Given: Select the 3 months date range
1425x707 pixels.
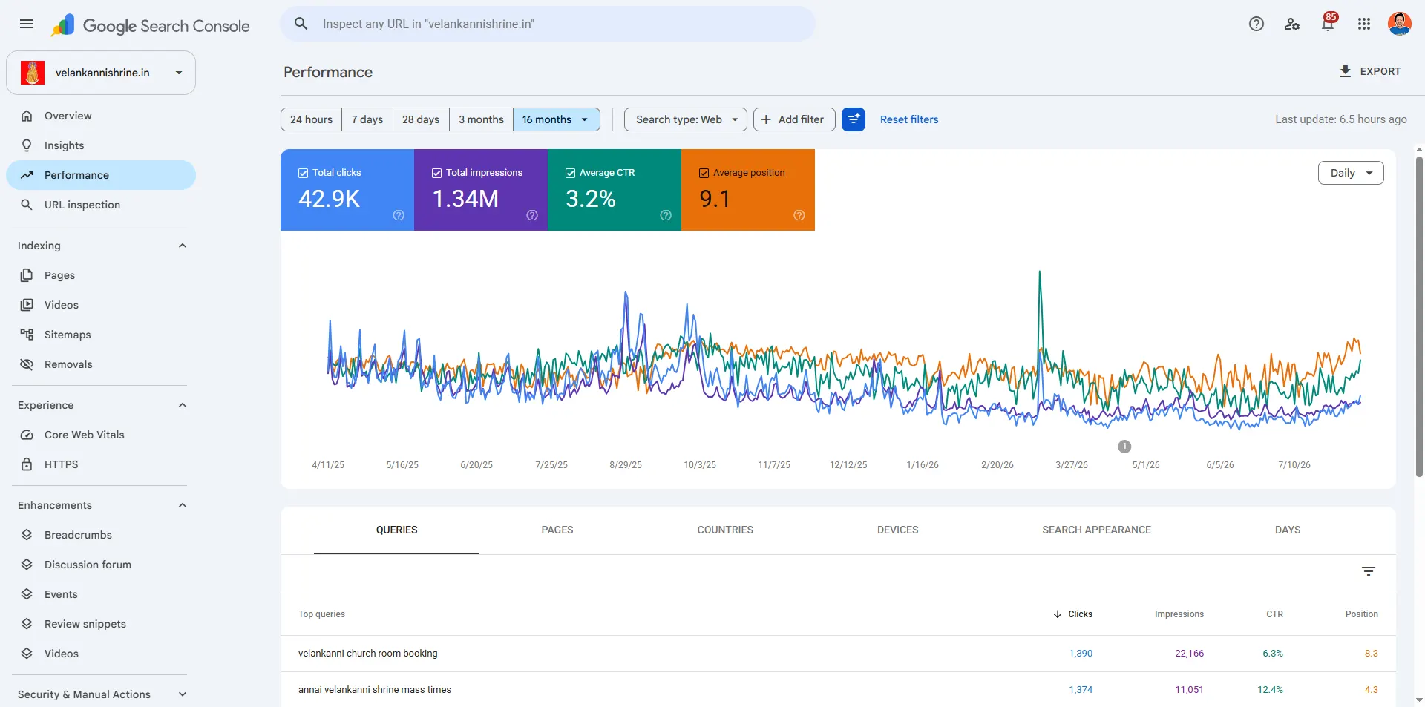Looking at the screenshot, I should click(481, 119).
